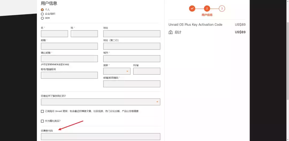Click the 优惠券代码 coupon code field
Screen dimensions: 289x141
100,137
